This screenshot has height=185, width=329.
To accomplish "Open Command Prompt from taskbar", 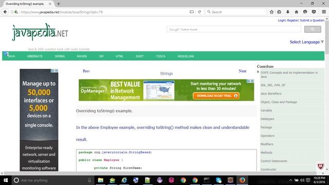I will [207, 180].
